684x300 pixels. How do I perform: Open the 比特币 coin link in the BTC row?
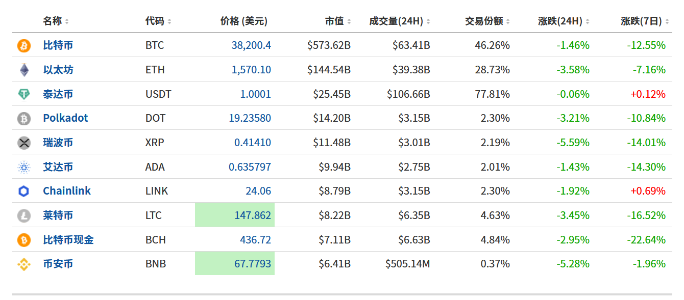(x=58, y=45)
